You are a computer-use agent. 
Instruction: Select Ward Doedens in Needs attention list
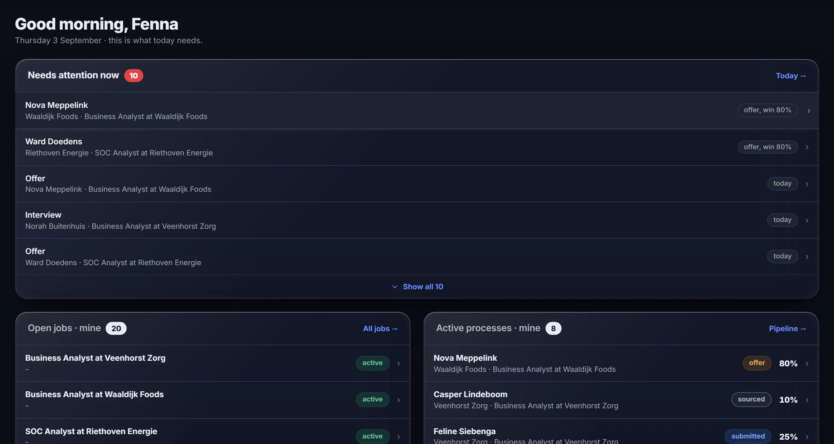coord(417,147)
